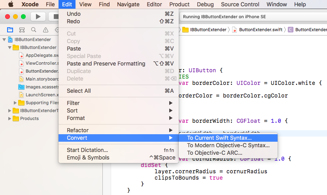Click the Apple menu icon
Screen dimensions: 327x195
coord(11,4)
